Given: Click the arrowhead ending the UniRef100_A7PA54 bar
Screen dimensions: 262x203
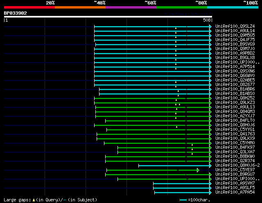Looking at the screenshot, I should point(210,192).
